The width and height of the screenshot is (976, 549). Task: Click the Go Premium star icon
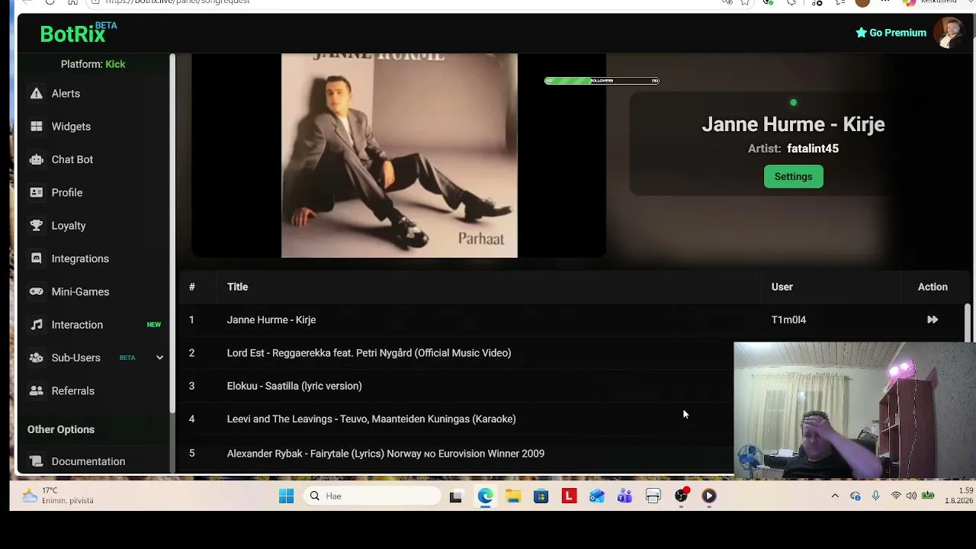(x=861, y=33)
